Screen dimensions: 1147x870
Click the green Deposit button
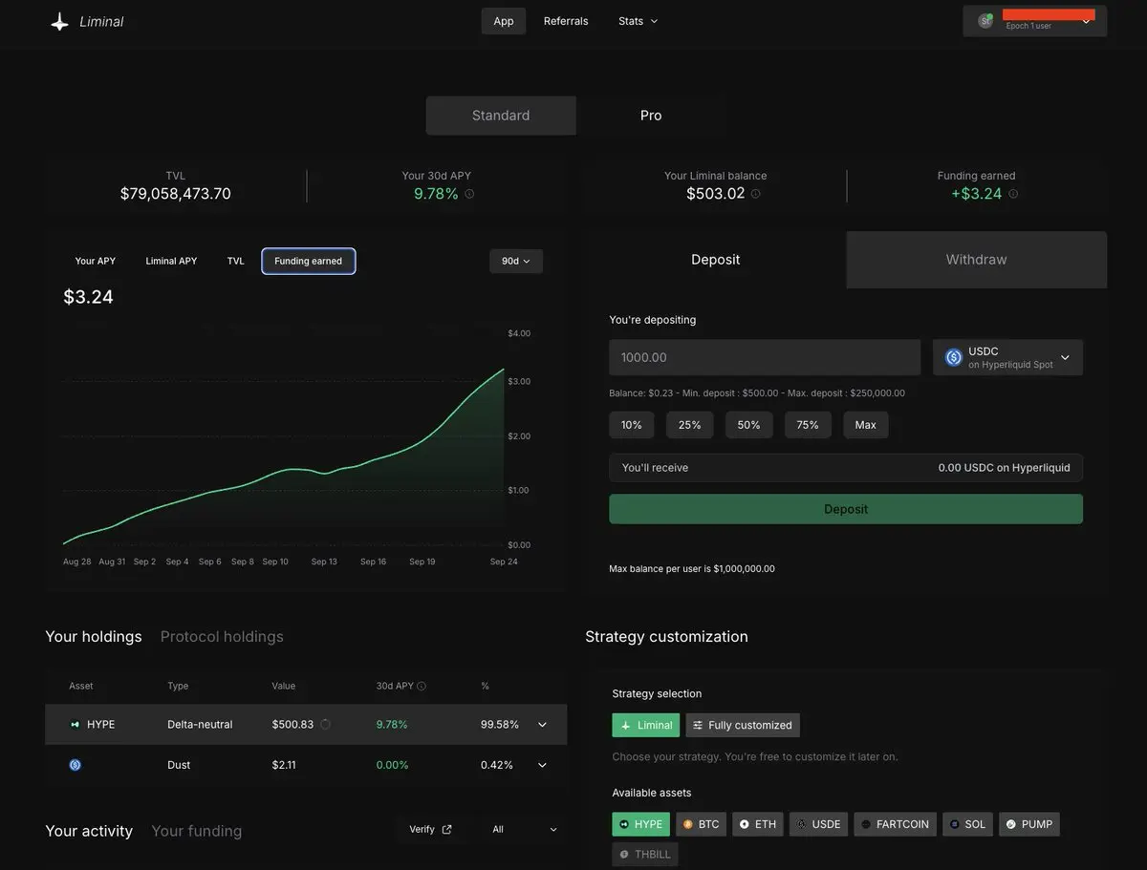pyautogui.click(x=846, y=509)
